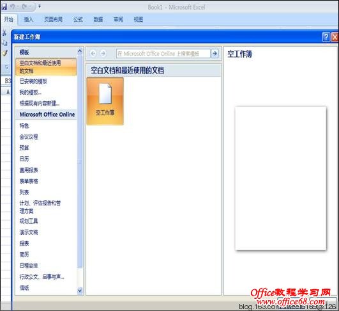This screenshot has width=339, height=311.
Task: Switch to the 数据 ribbon tab
Action: [98, 19]
